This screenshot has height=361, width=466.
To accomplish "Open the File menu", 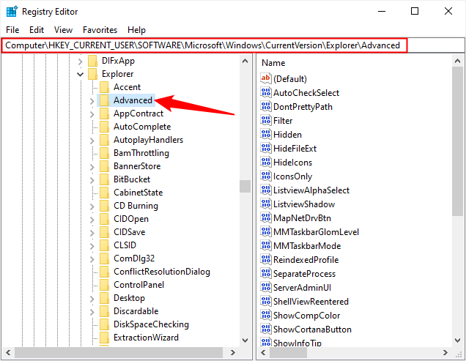I will 12,30.
